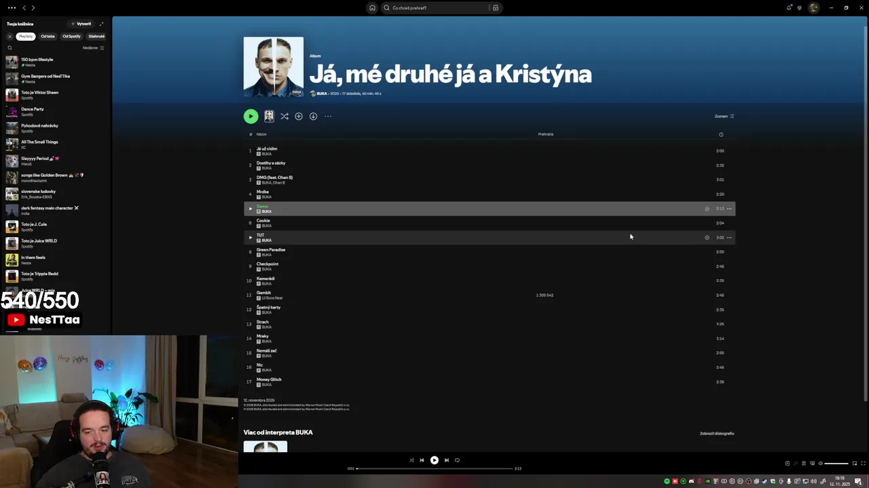Open notifications bell icon
The height and width of the screenshot is (488, 869).
789,8
